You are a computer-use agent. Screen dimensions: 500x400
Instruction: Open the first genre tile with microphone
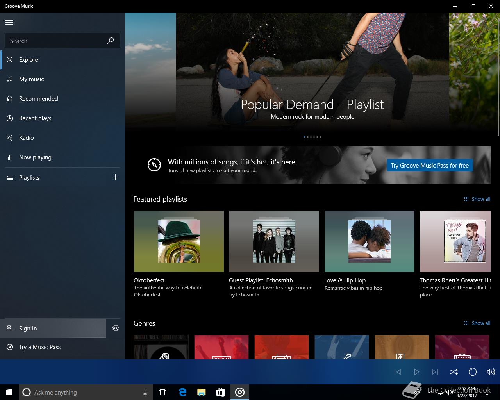(161, 347)
